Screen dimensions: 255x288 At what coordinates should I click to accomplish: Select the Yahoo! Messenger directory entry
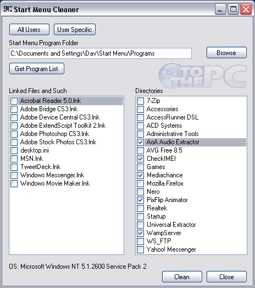tap(171, 249)
